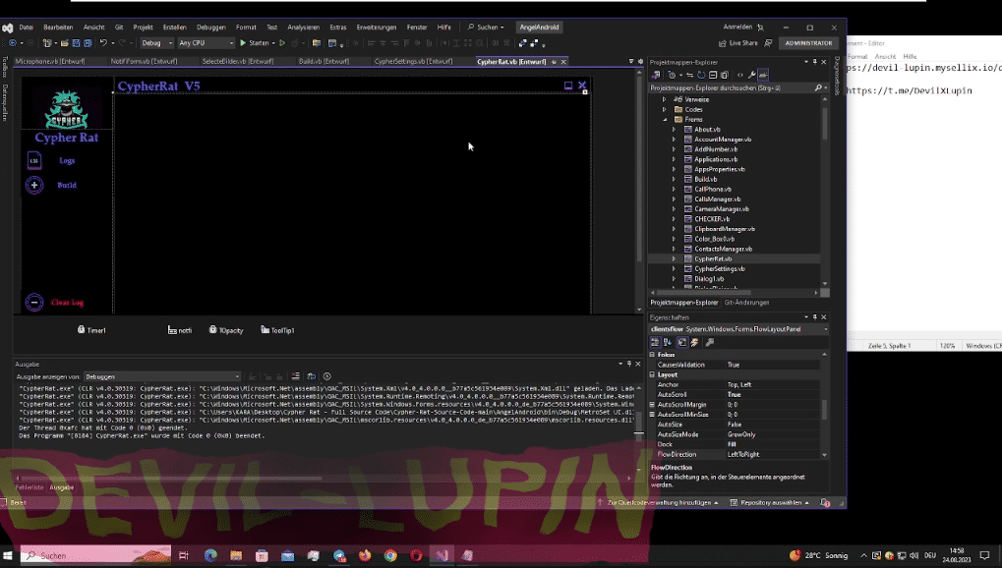Toggle 'Vorschau ausgewählter Elemente' in Projektmappen-Explorer

point(763,75)
